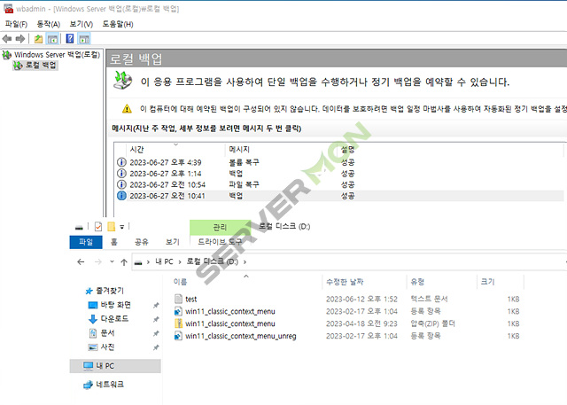Click the warning icon beside schedule notice
Screen dimensions: 567x405
click(x=127, y=108)
